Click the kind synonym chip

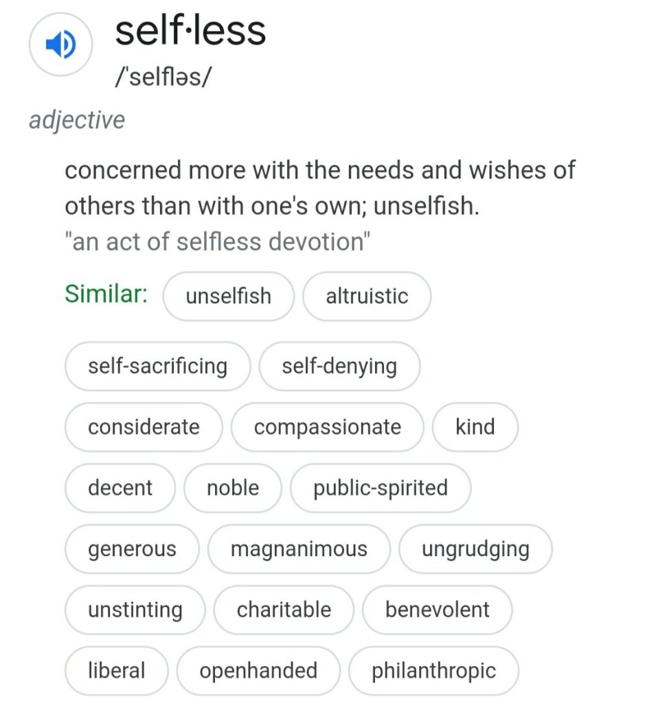click(475, 427)
